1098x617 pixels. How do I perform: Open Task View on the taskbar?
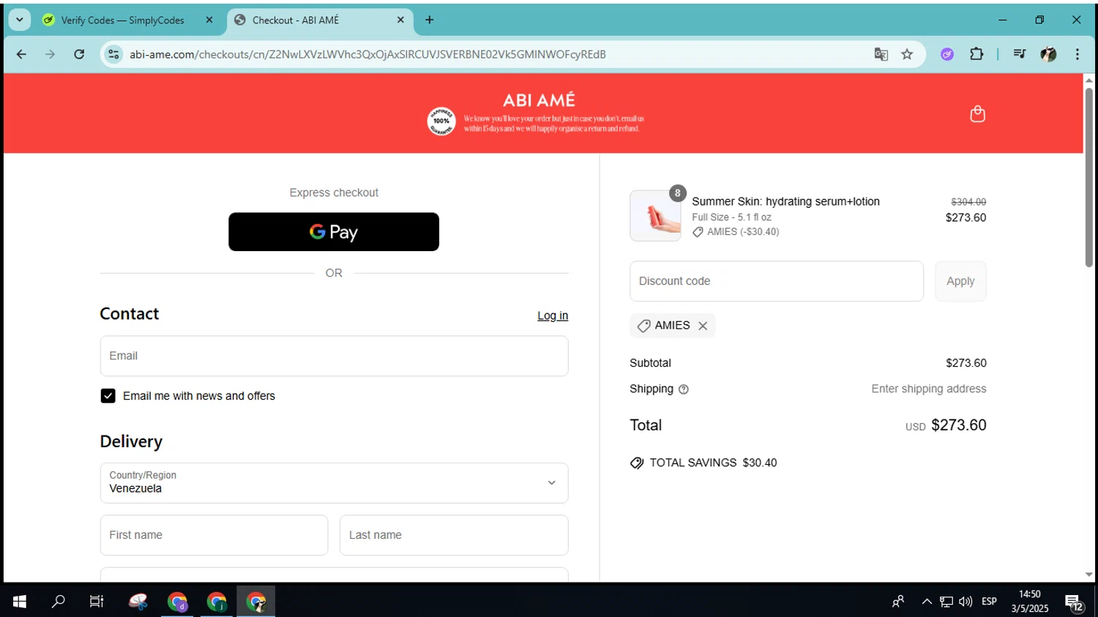point(97,602)
